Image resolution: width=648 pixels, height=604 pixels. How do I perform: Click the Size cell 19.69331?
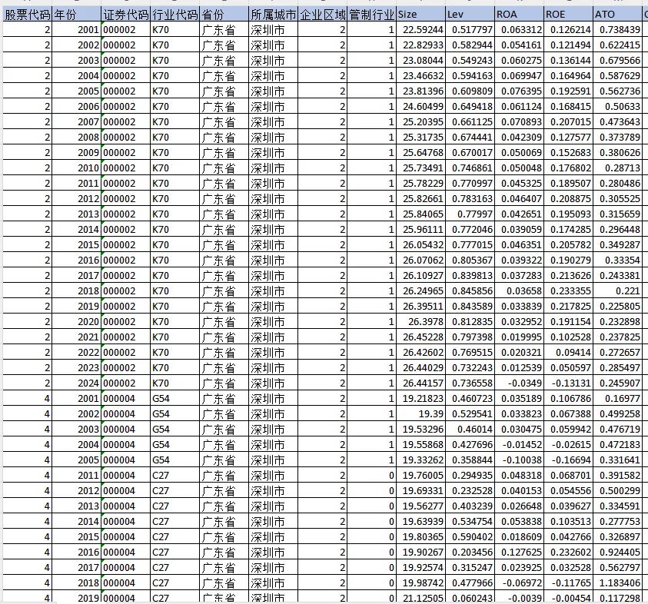420,490
